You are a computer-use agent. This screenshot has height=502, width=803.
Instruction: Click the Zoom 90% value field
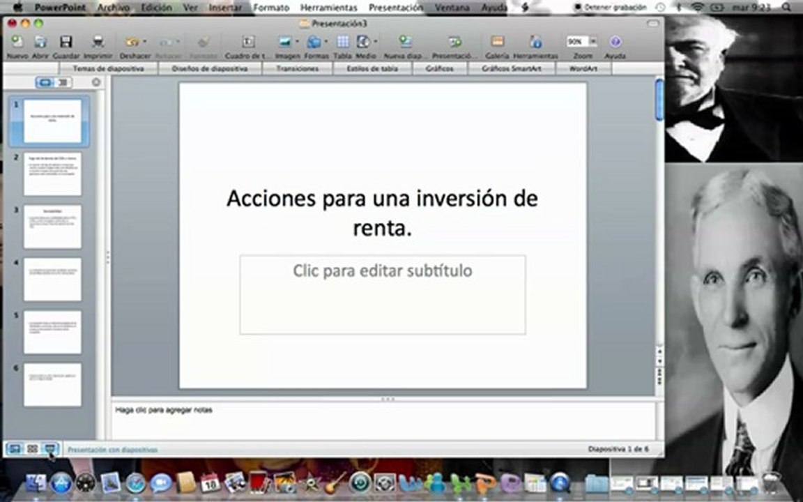pos(576,41)
